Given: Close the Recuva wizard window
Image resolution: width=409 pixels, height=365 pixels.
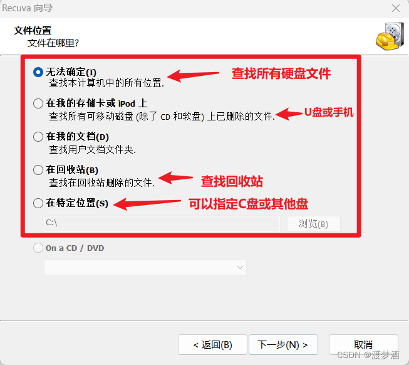Looking at the screenshot, I should point(396,8).
